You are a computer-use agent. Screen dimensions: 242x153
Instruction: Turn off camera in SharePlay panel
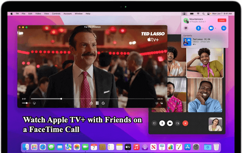210,28
